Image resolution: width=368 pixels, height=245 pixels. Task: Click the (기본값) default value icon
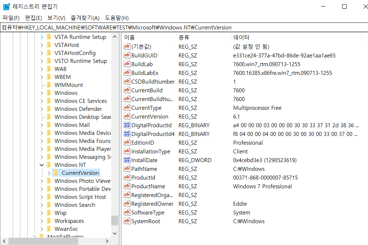pos(127,47)
